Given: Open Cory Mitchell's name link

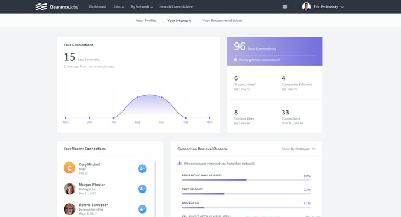Looking at the screenshot, I should [90, 164].
